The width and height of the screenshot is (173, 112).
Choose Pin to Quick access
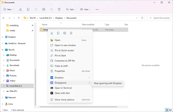tap(70, 50)
